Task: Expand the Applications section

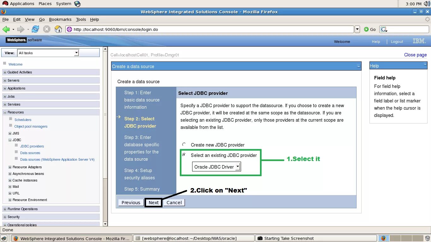Action: [5, 88]
